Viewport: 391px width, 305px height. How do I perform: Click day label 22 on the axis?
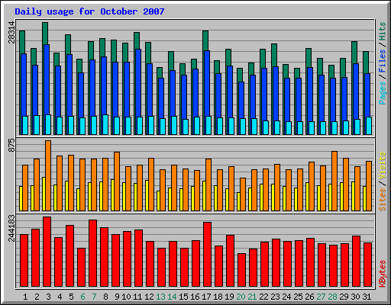(x=263, y=297)
